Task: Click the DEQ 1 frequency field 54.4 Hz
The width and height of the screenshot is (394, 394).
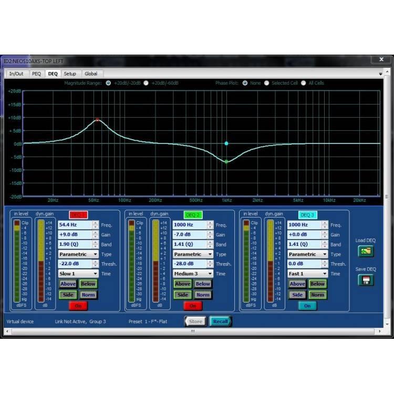Action: click(x=75, y=225)
